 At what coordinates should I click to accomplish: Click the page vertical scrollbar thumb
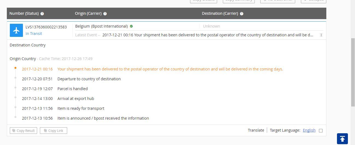point(353,72)
